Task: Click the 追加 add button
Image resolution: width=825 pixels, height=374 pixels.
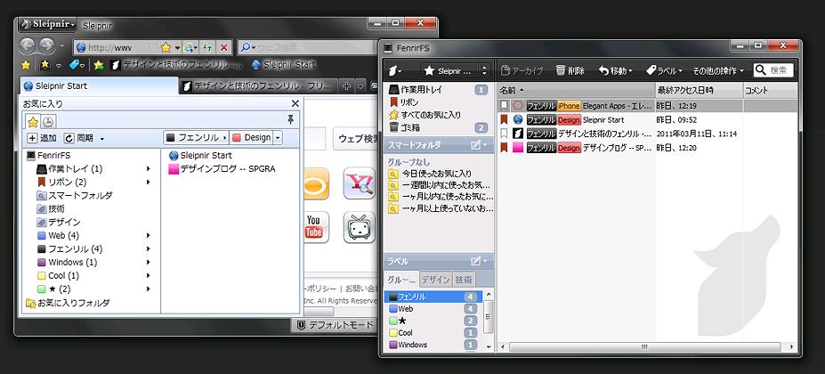Action: 42,138
